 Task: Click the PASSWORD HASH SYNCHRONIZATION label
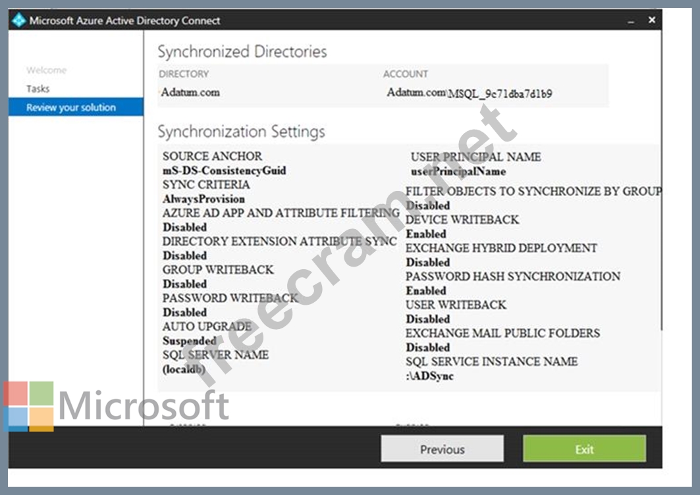click(513, 276)
